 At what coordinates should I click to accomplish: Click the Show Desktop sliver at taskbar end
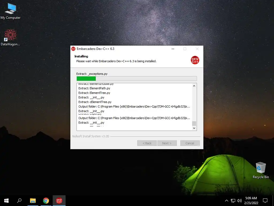[273, 201]
